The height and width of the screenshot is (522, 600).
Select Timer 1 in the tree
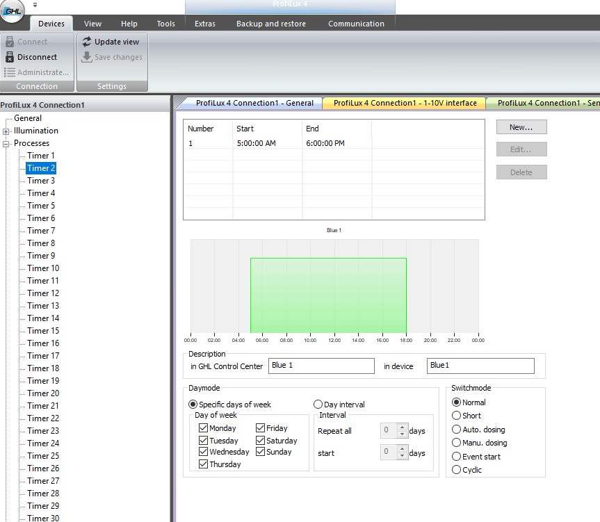click(41, 156)
